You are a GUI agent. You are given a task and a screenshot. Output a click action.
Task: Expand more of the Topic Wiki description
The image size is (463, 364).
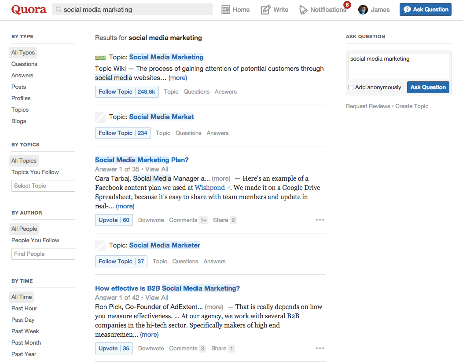(177, 77)
